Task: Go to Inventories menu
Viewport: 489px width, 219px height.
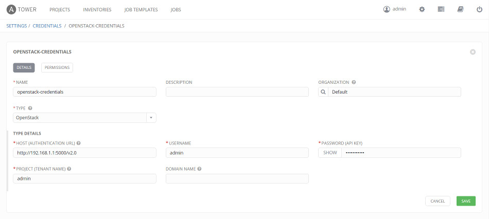Action: (97, 10)
